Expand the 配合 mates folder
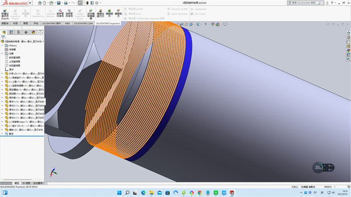Screen dimensions: 351x197 pyautogui.click(x=2, y=133)
